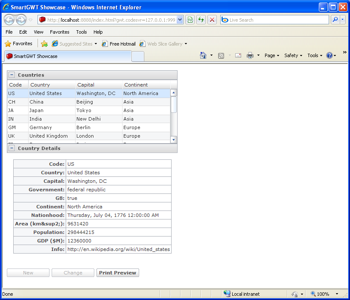Screen dimensions: 350x300
Task: Click the green Refresh icon
Action: 201,20
